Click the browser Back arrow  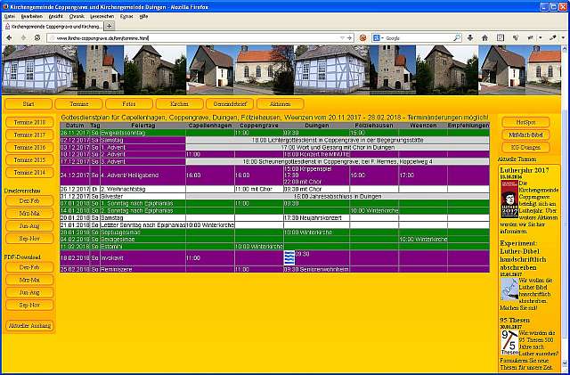click(x=9, y=38)
